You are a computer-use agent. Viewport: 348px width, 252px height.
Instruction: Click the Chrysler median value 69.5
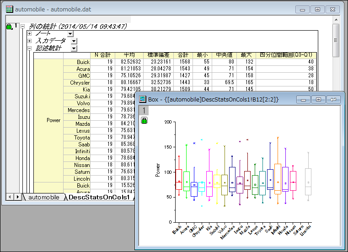[229, 82]
